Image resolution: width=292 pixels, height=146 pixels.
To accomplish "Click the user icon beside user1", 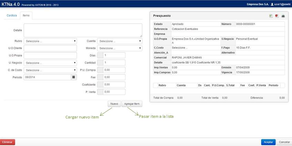I will click(272, 4).
